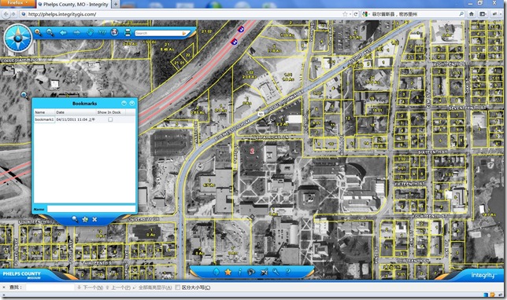Select the identify info tool
This screenshot has width=507, height=300.
(239, 272)
